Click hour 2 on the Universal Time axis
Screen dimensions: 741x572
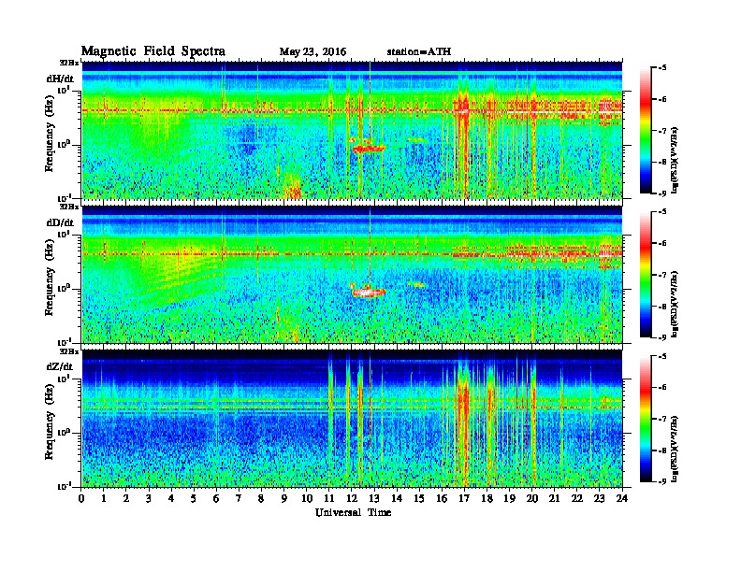point(126,498)
